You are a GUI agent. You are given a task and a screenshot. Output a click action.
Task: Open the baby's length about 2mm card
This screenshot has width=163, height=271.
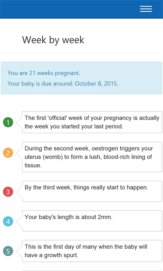(92, 221)
